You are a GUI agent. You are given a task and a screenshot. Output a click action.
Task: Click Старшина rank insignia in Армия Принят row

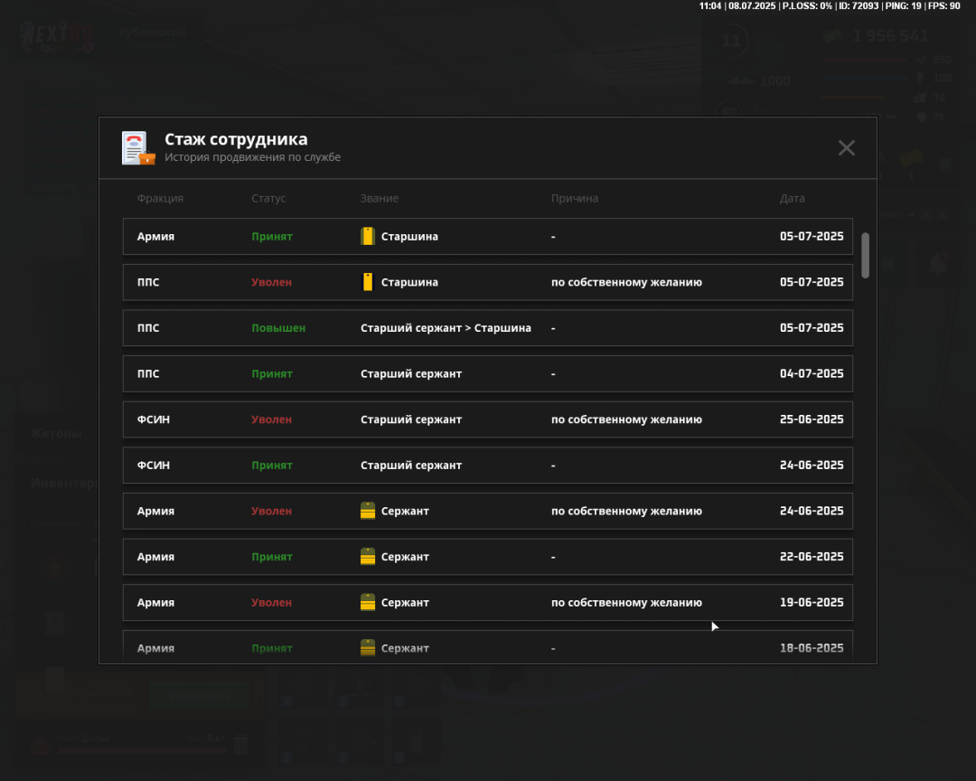tap(367, 236)
